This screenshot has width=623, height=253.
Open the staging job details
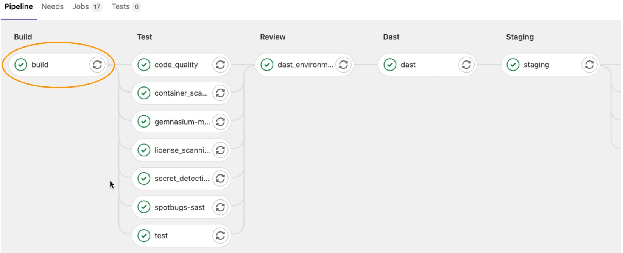(x=536, y=65)
